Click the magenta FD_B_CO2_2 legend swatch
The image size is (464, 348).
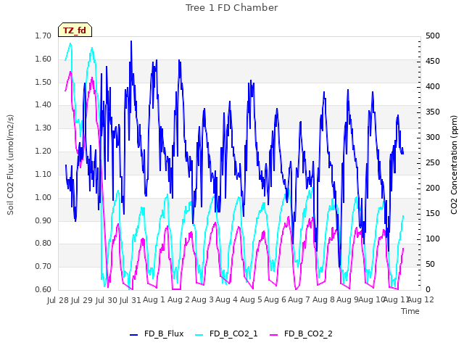pos(274,335)
